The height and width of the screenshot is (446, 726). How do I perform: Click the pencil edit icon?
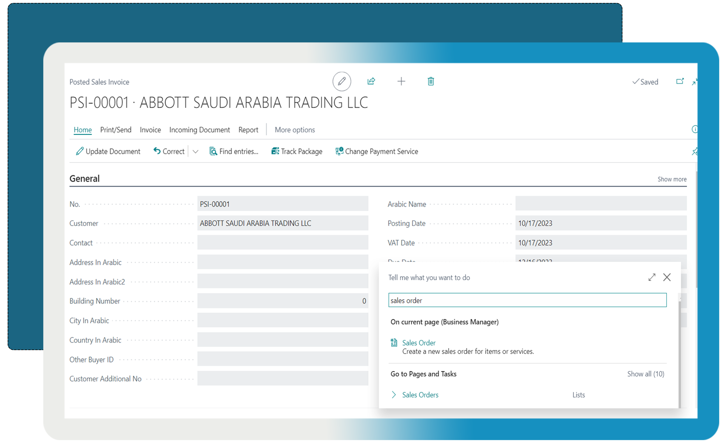tap(342, 81)
